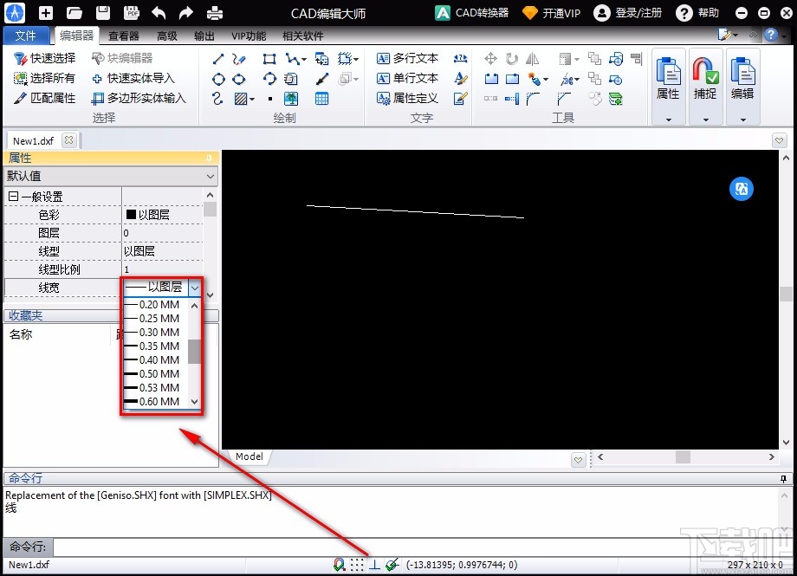This screenshot has height=576, width=797.
Task: Switch to the 相关软件 tab
Action: pos(303,36)
